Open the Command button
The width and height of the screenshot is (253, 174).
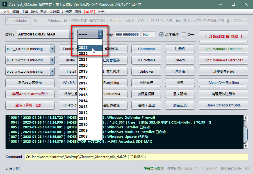click(146, 49)
